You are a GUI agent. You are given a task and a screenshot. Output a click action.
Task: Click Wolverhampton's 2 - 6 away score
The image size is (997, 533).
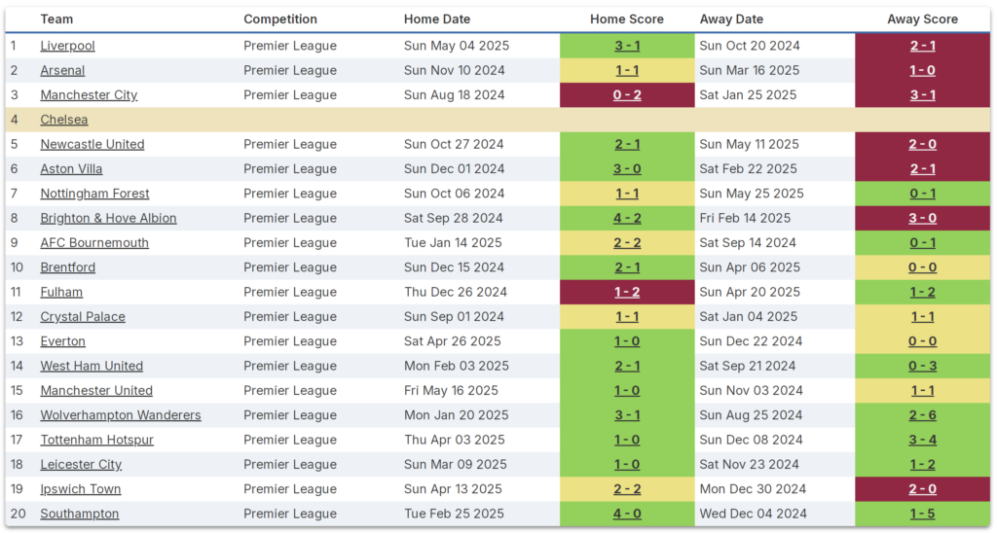[x=922, y=415]
